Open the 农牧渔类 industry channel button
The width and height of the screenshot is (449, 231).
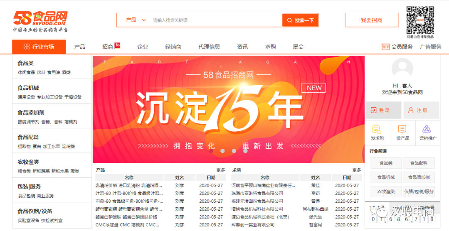386,192
